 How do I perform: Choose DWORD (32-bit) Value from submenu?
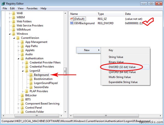[x=122, y=67]
